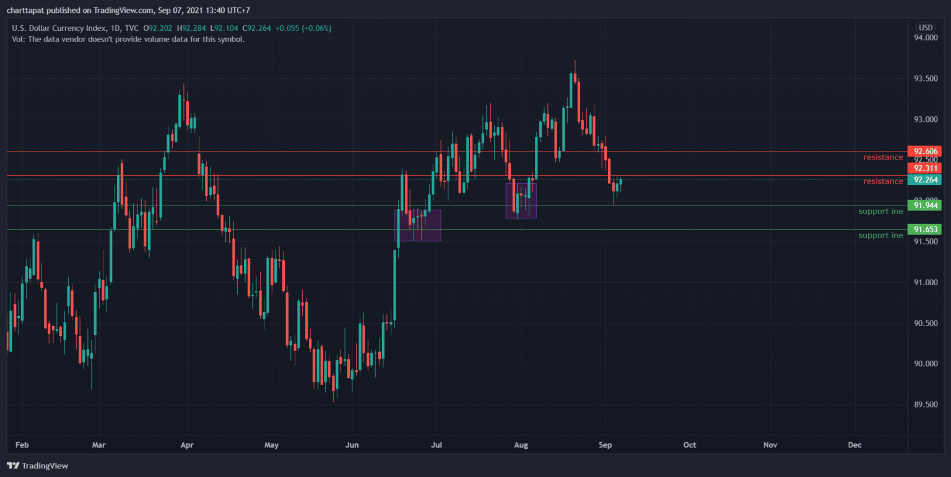Click the Dec label on time axis
Image resolution: width=951 pixels, height=477 pixels.
[854, 445]
